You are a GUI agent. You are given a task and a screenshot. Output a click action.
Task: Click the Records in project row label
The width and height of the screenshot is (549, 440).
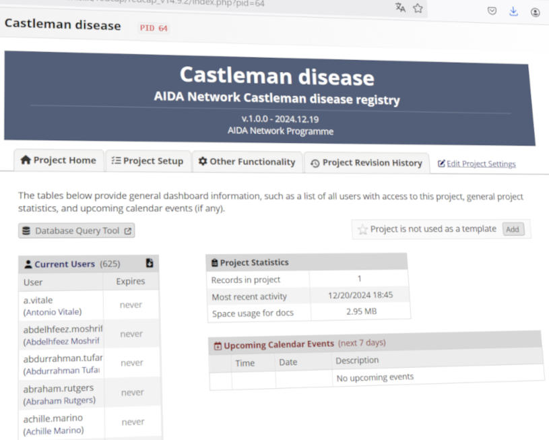point(246,280)
